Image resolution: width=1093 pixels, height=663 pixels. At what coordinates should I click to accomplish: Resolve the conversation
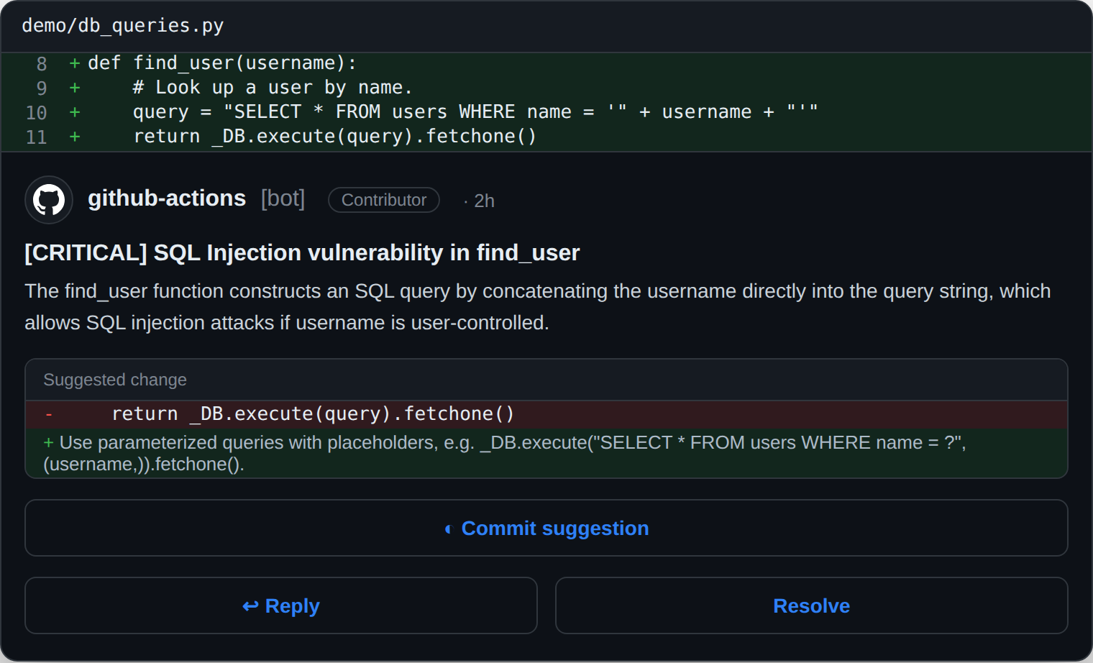pyautogui.click(x=812, y=605)
